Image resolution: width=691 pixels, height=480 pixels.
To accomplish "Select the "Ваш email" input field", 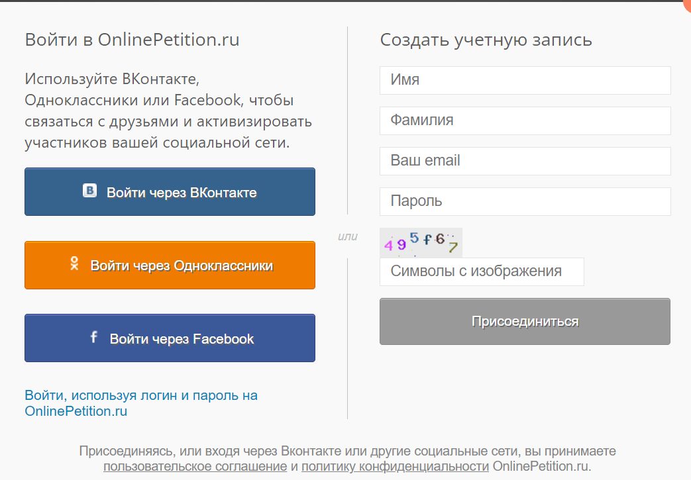I will 525,161.
